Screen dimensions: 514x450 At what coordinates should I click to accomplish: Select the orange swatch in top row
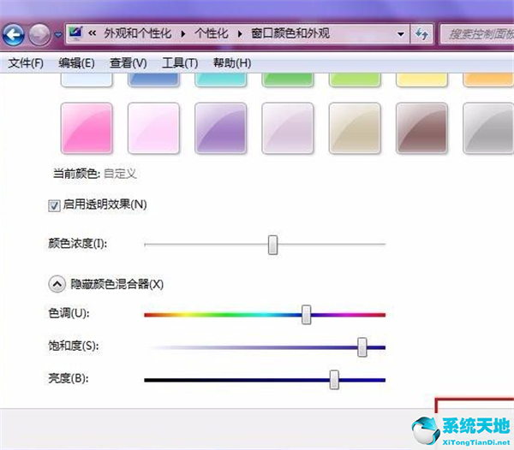488,80
